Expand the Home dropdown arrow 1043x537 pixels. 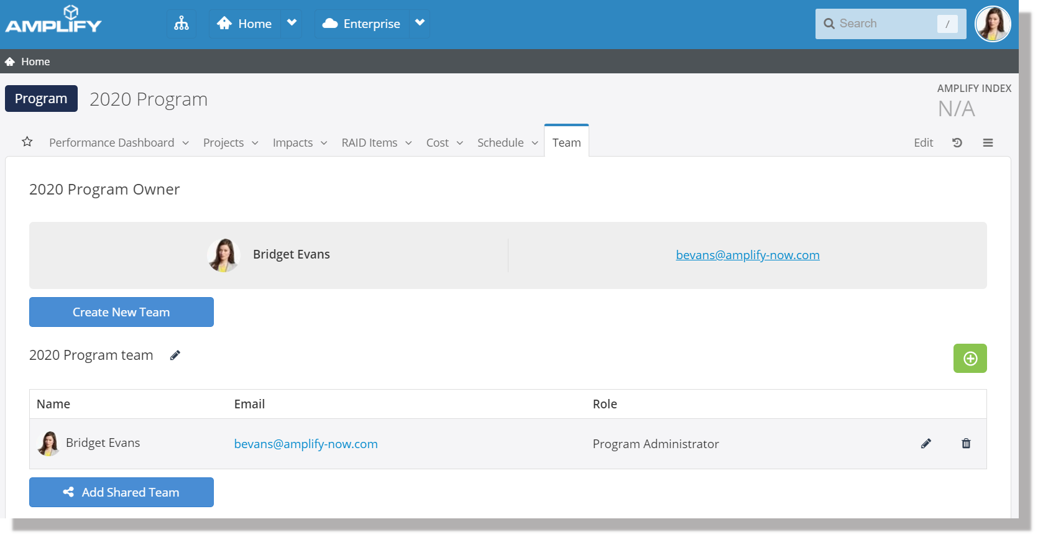click(292, 24)
